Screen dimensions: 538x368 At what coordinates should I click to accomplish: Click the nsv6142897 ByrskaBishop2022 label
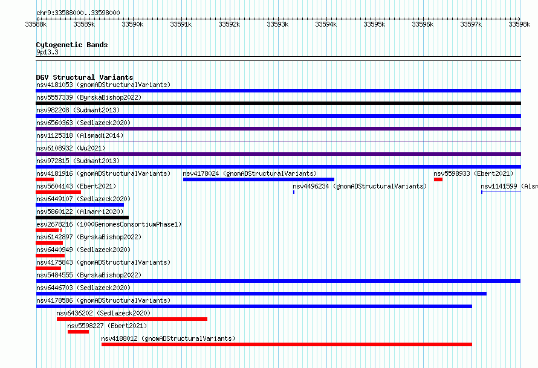89,237
